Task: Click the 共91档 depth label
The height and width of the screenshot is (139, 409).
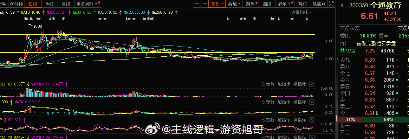Action: click(348, 51)
